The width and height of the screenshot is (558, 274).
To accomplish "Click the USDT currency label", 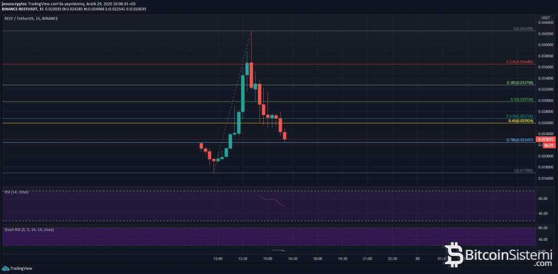I will click(547, 18).
